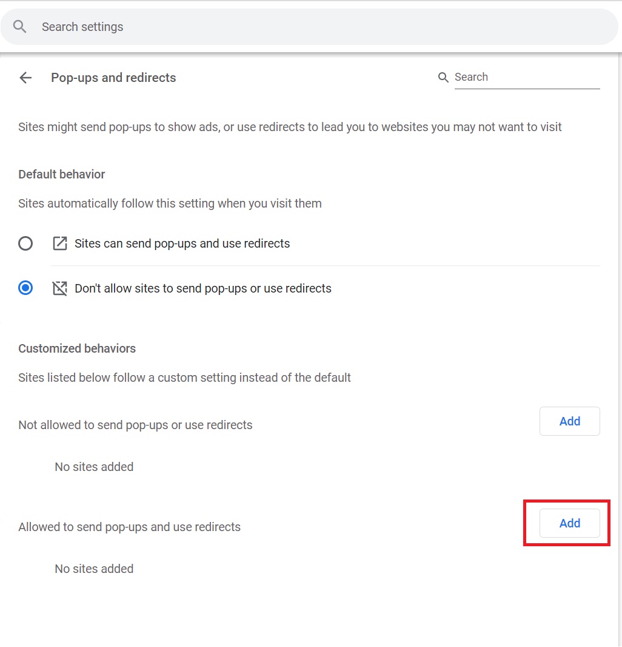
Task: Add a site to the Allowed list
Action: pyautogui.click(x=569, y=523)
